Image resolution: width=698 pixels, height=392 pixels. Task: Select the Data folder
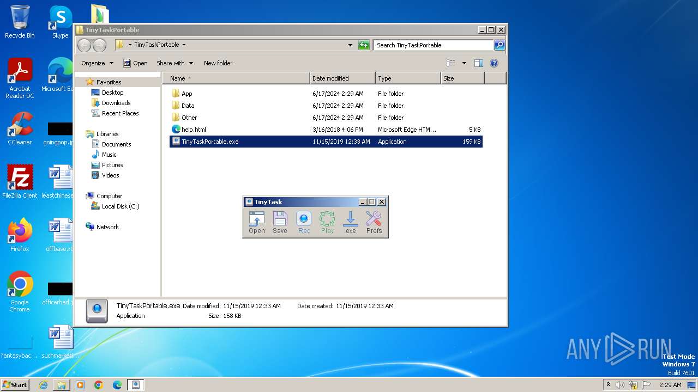326,106
